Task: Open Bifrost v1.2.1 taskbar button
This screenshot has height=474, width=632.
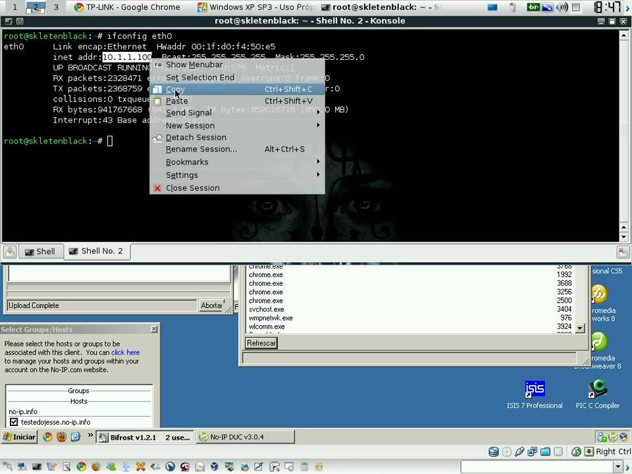Action: [145, 437]
